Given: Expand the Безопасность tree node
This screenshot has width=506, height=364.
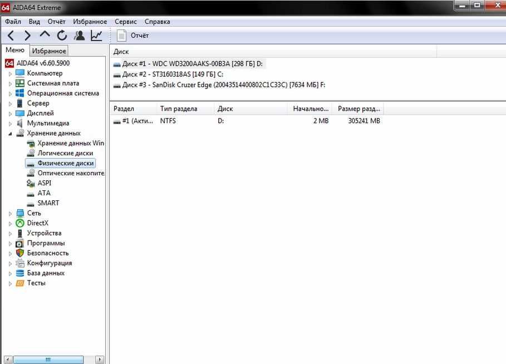Looking at the screenshot, I should (10, 254).
